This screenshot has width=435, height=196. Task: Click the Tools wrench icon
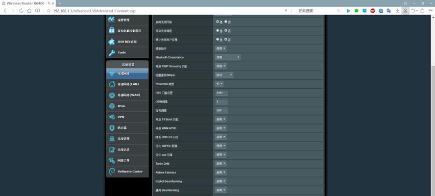(112, 52)
